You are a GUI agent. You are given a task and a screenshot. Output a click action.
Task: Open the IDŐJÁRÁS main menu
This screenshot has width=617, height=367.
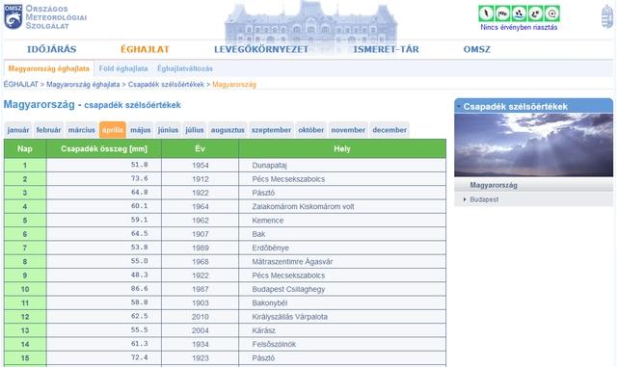tap(51, 49)
